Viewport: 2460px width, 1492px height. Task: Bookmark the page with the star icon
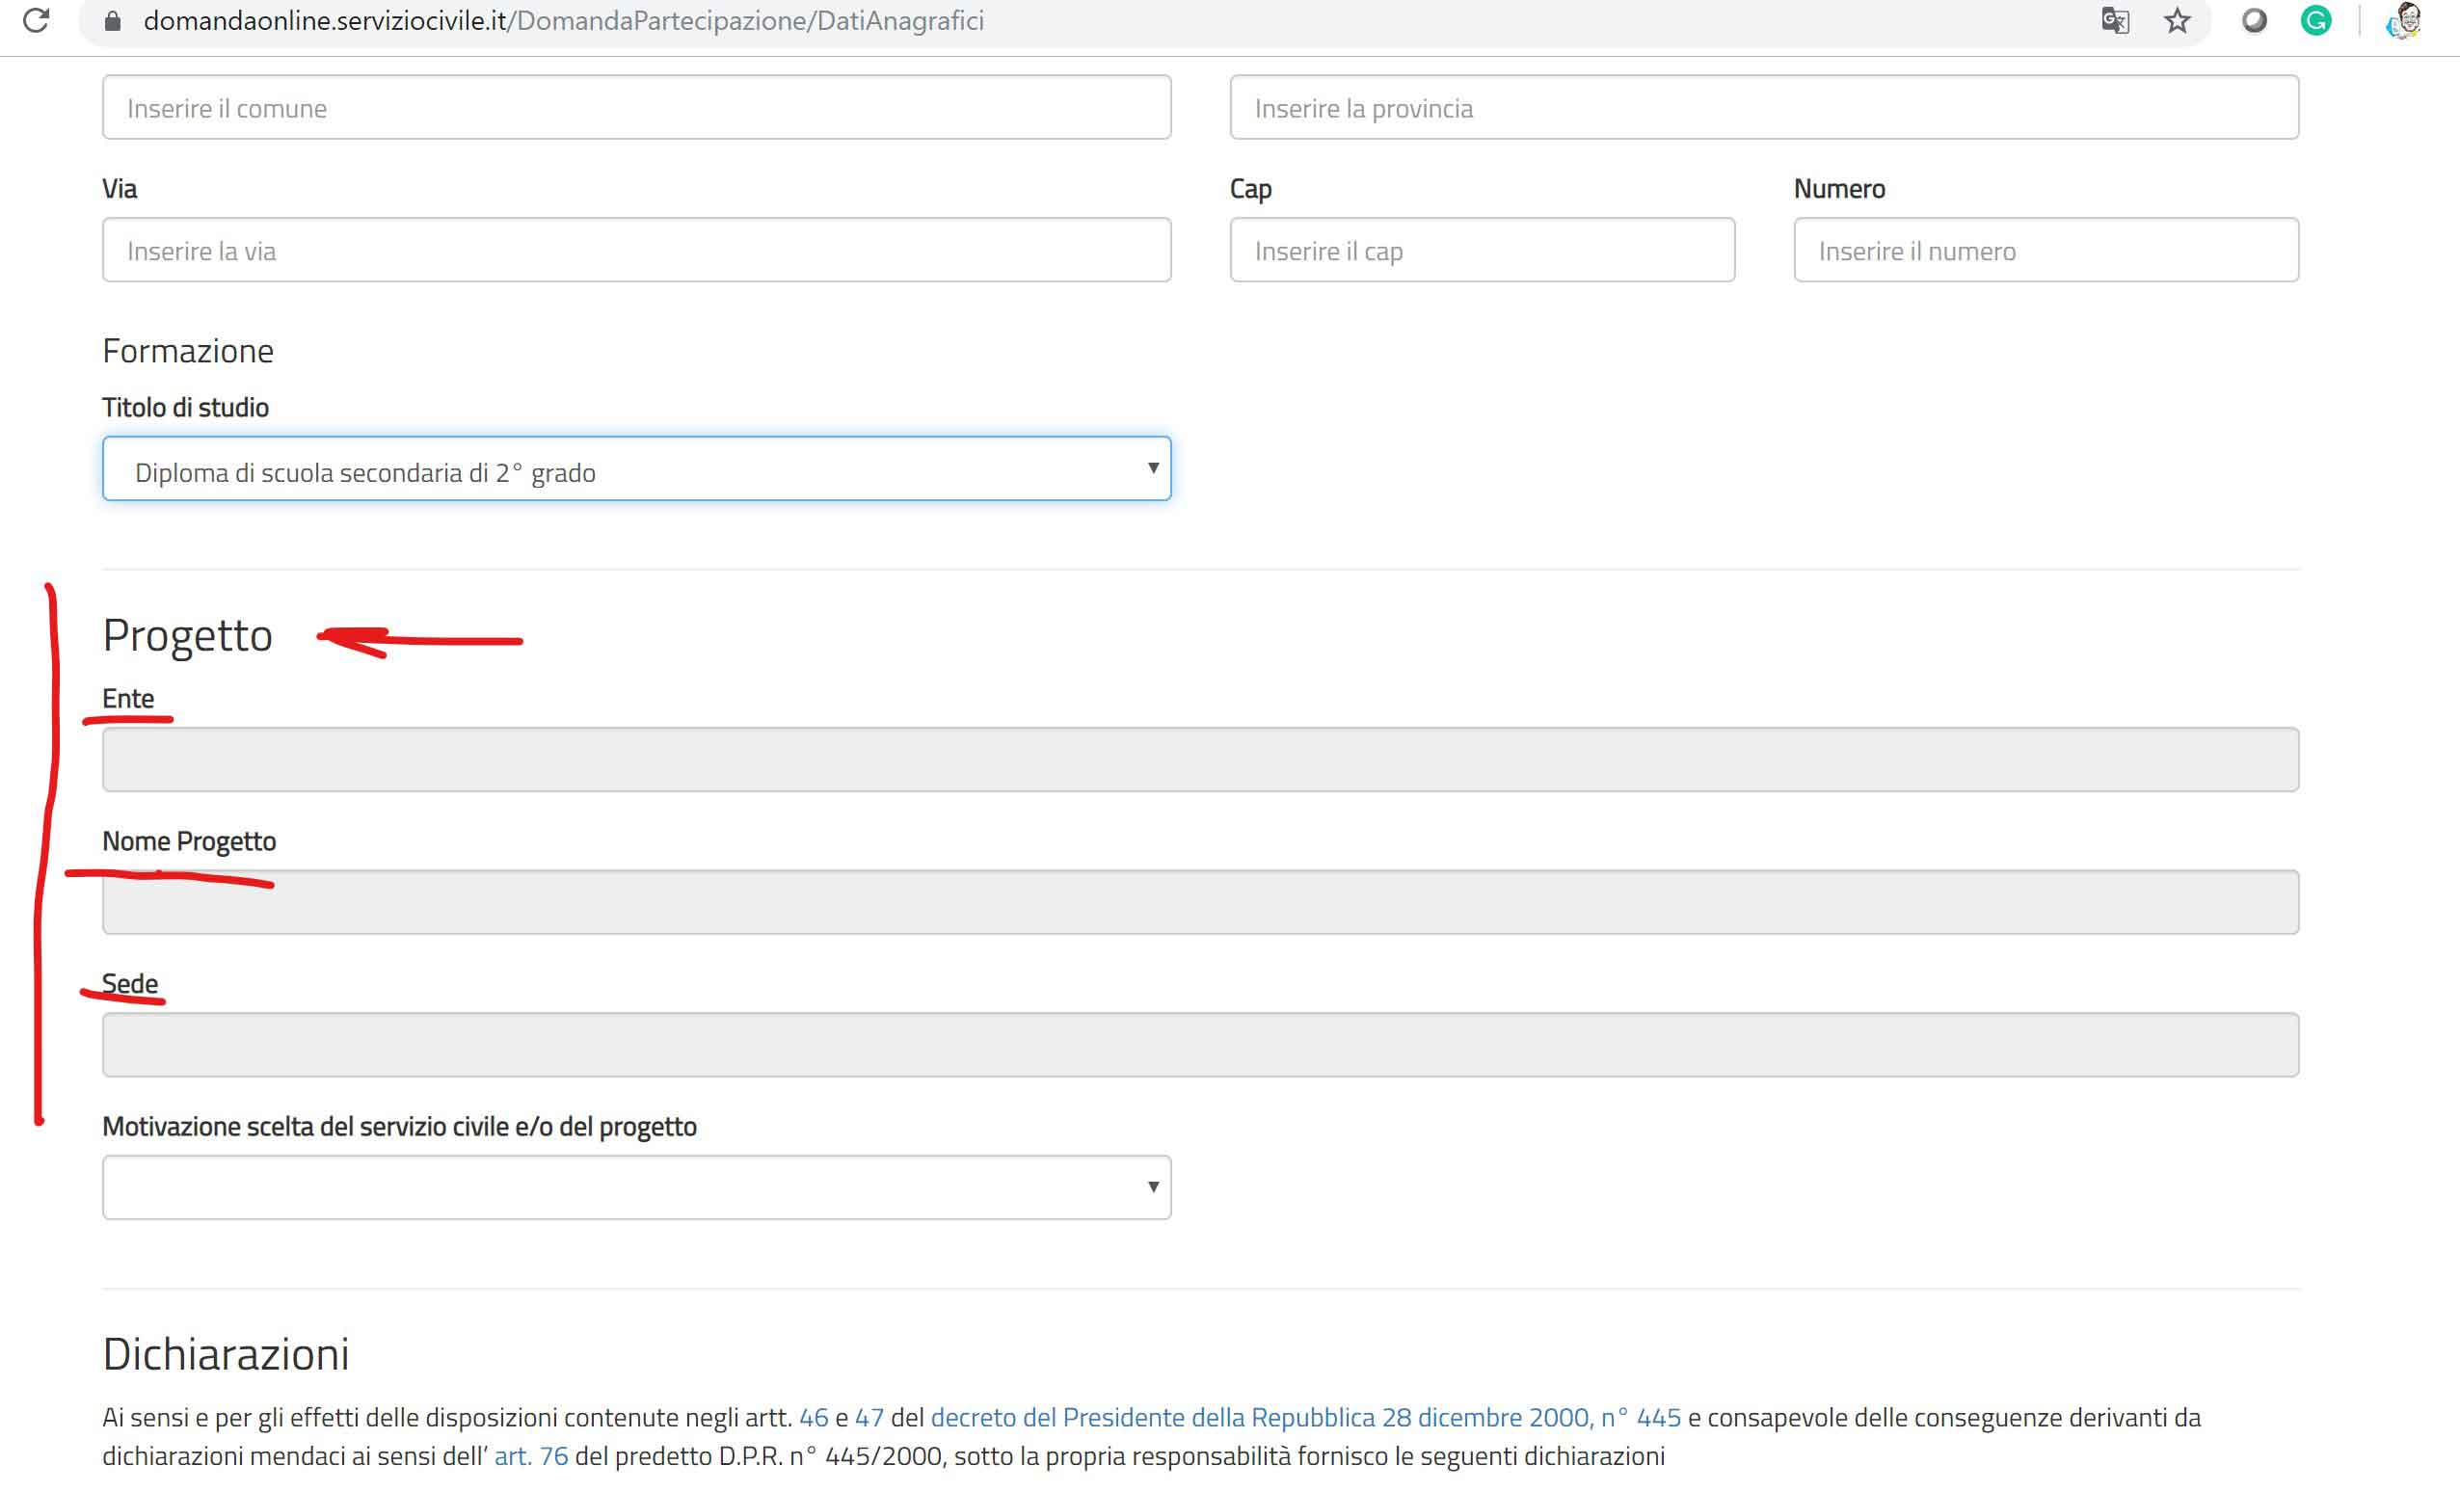(x=2178, y=21)
